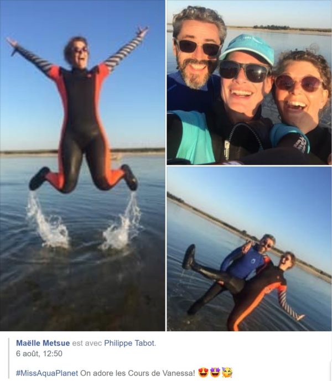This screenshot has height=381, width=332.
Task: Open the jumping wetsuit photo
Action: 82,165
